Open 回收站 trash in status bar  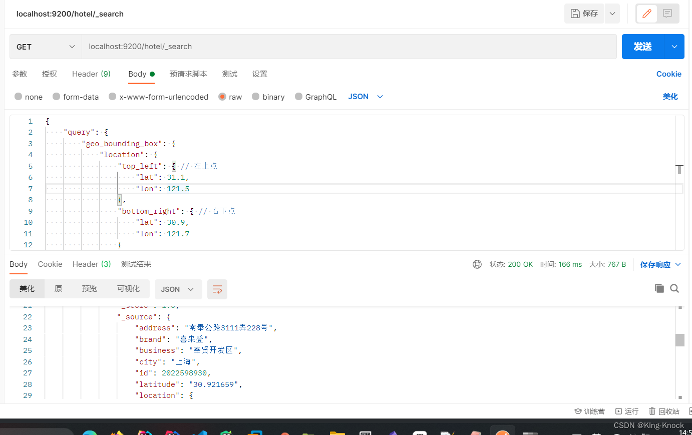click(664, 411)
